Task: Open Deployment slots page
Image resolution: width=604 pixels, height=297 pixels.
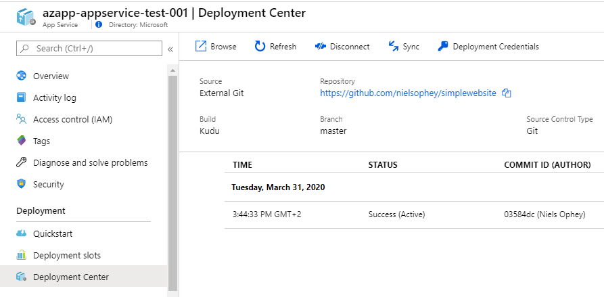Action: (66, 256)
